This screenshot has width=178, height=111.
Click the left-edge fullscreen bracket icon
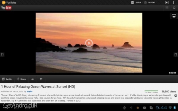[2, 55]
